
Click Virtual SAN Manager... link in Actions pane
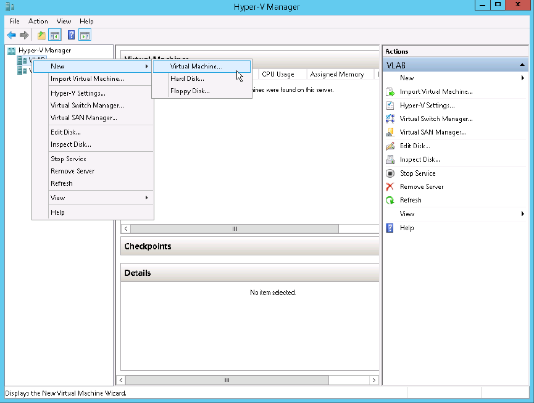(x=433, y=132)
